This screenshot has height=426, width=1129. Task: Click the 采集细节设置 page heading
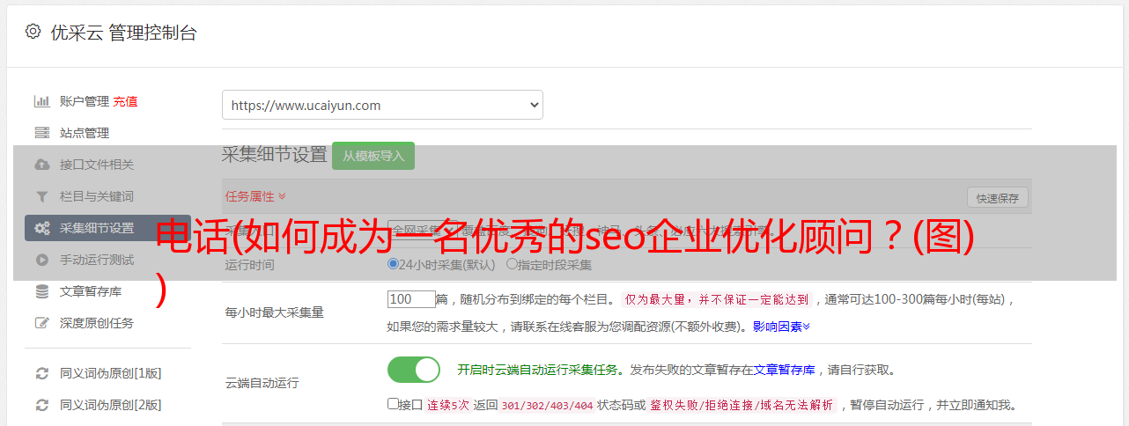point(275,155)
